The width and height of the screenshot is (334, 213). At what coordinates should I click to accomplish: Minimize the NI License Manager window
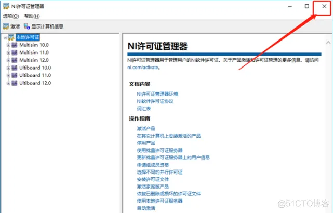click(x=290, y=6)
